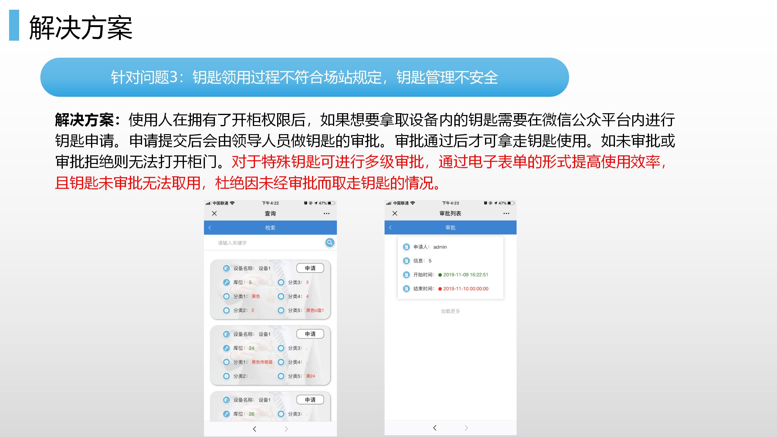Click 申请 button for 库位 24 device
The width and height of the screenshot is (777, 437).
pyautogui.click(x=310, y=334)
